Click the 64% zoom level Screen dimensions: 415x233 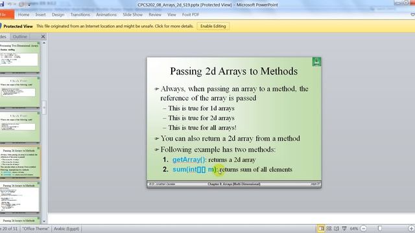pos(354,228)
